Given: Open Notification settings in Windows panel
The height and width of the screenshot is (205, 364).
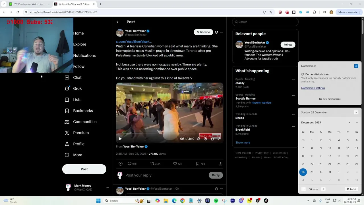Looking at the screenshot, I should tap(313, 88).
